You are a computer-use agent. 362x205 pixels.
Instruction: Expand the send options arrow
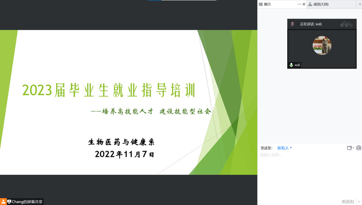tap(358, 201)
